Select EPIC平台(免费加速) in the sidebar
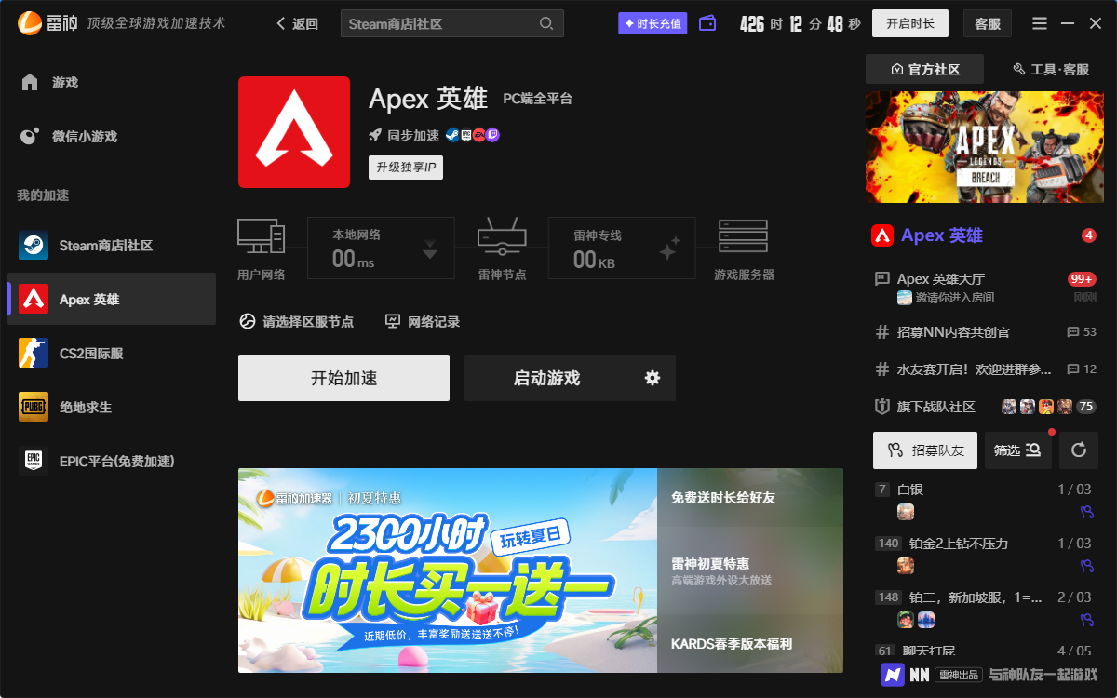1117x698 pixels. click(x=112, y=461)
